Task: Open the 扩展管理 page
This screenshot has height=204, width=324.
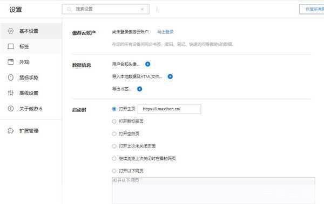Action: point(31,131)
